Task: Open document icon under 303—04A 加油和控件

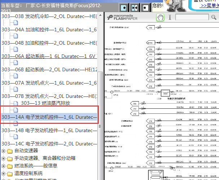Action: click(16, 36)
